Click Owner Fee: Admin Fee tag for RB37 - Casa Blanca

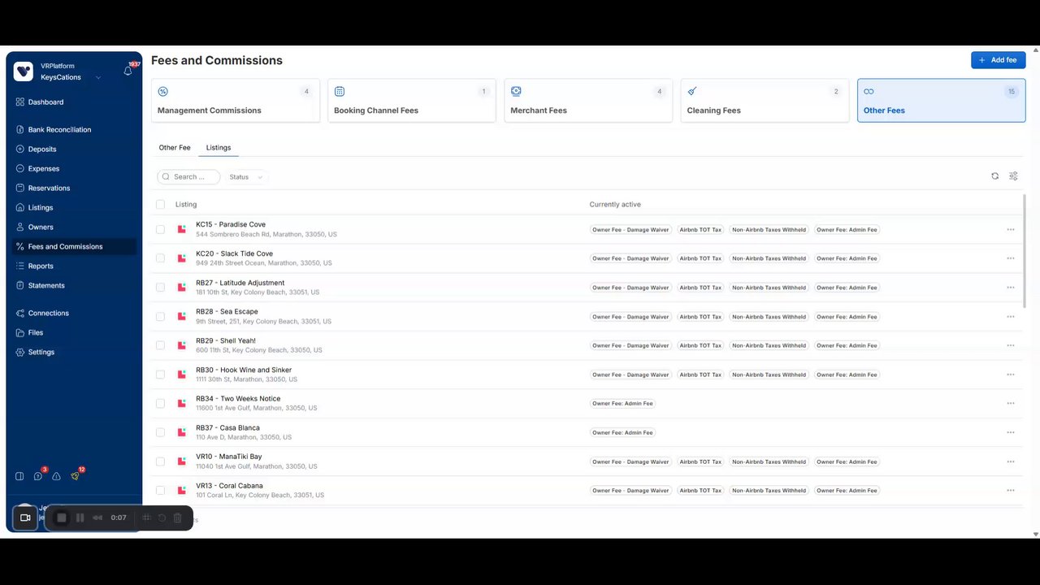click(x=622, y=432)
